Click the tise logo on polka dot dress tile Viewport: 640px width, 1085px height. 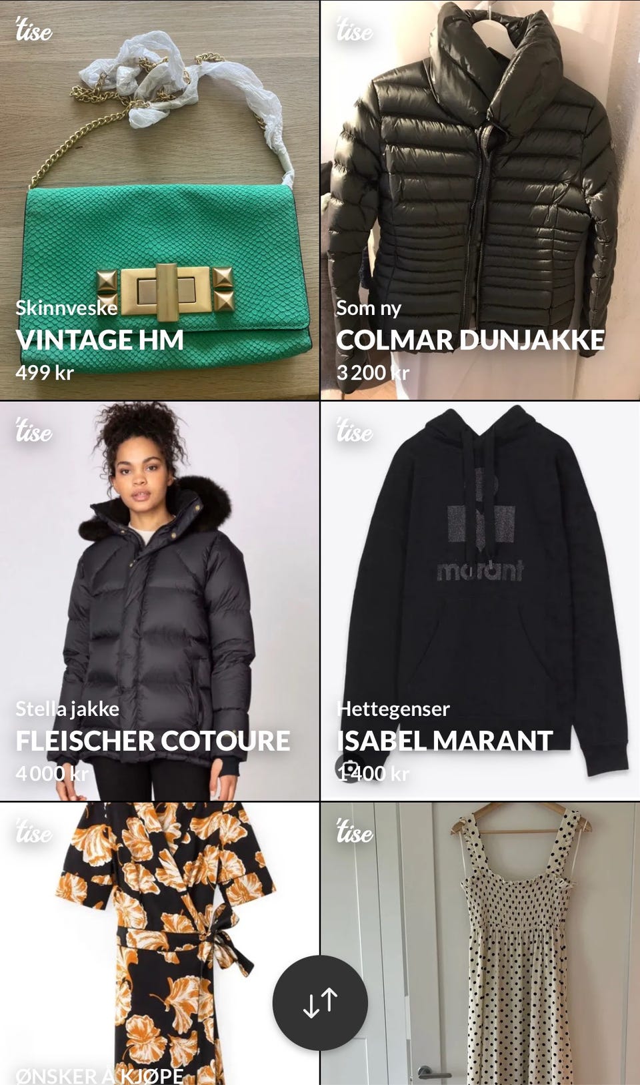[x=354, y=831]
